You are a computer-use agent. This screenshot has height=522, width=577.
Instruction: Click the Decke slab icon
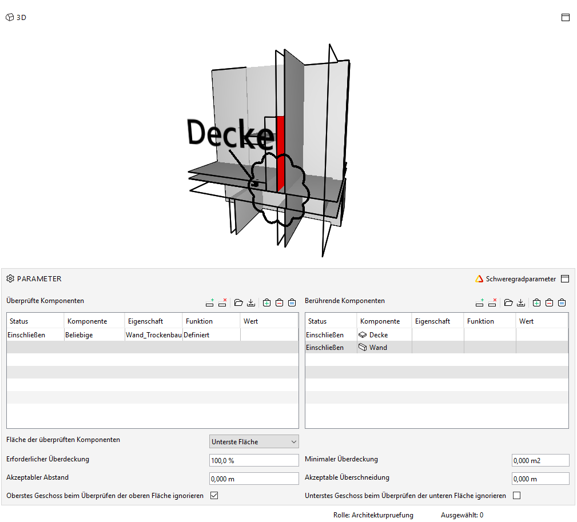[x=363, y=335]
